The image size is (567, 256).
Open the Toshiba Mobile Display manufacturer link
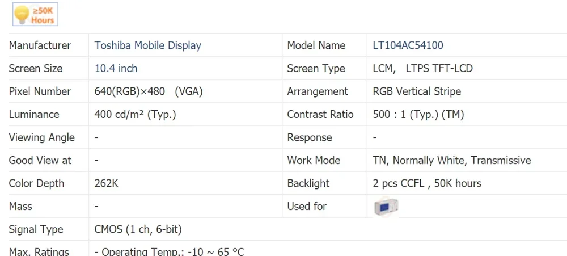point(147,45)
